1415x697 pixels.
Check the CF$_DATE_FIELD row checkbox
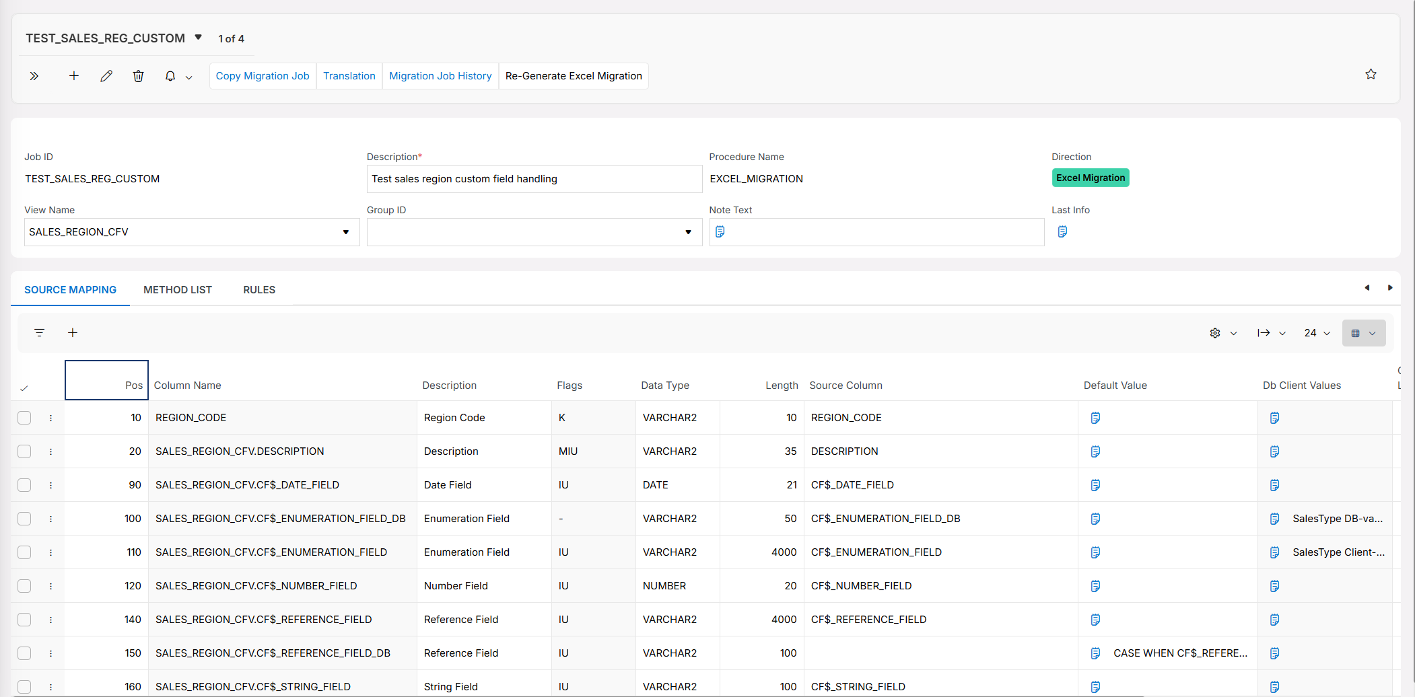point(24,485)
